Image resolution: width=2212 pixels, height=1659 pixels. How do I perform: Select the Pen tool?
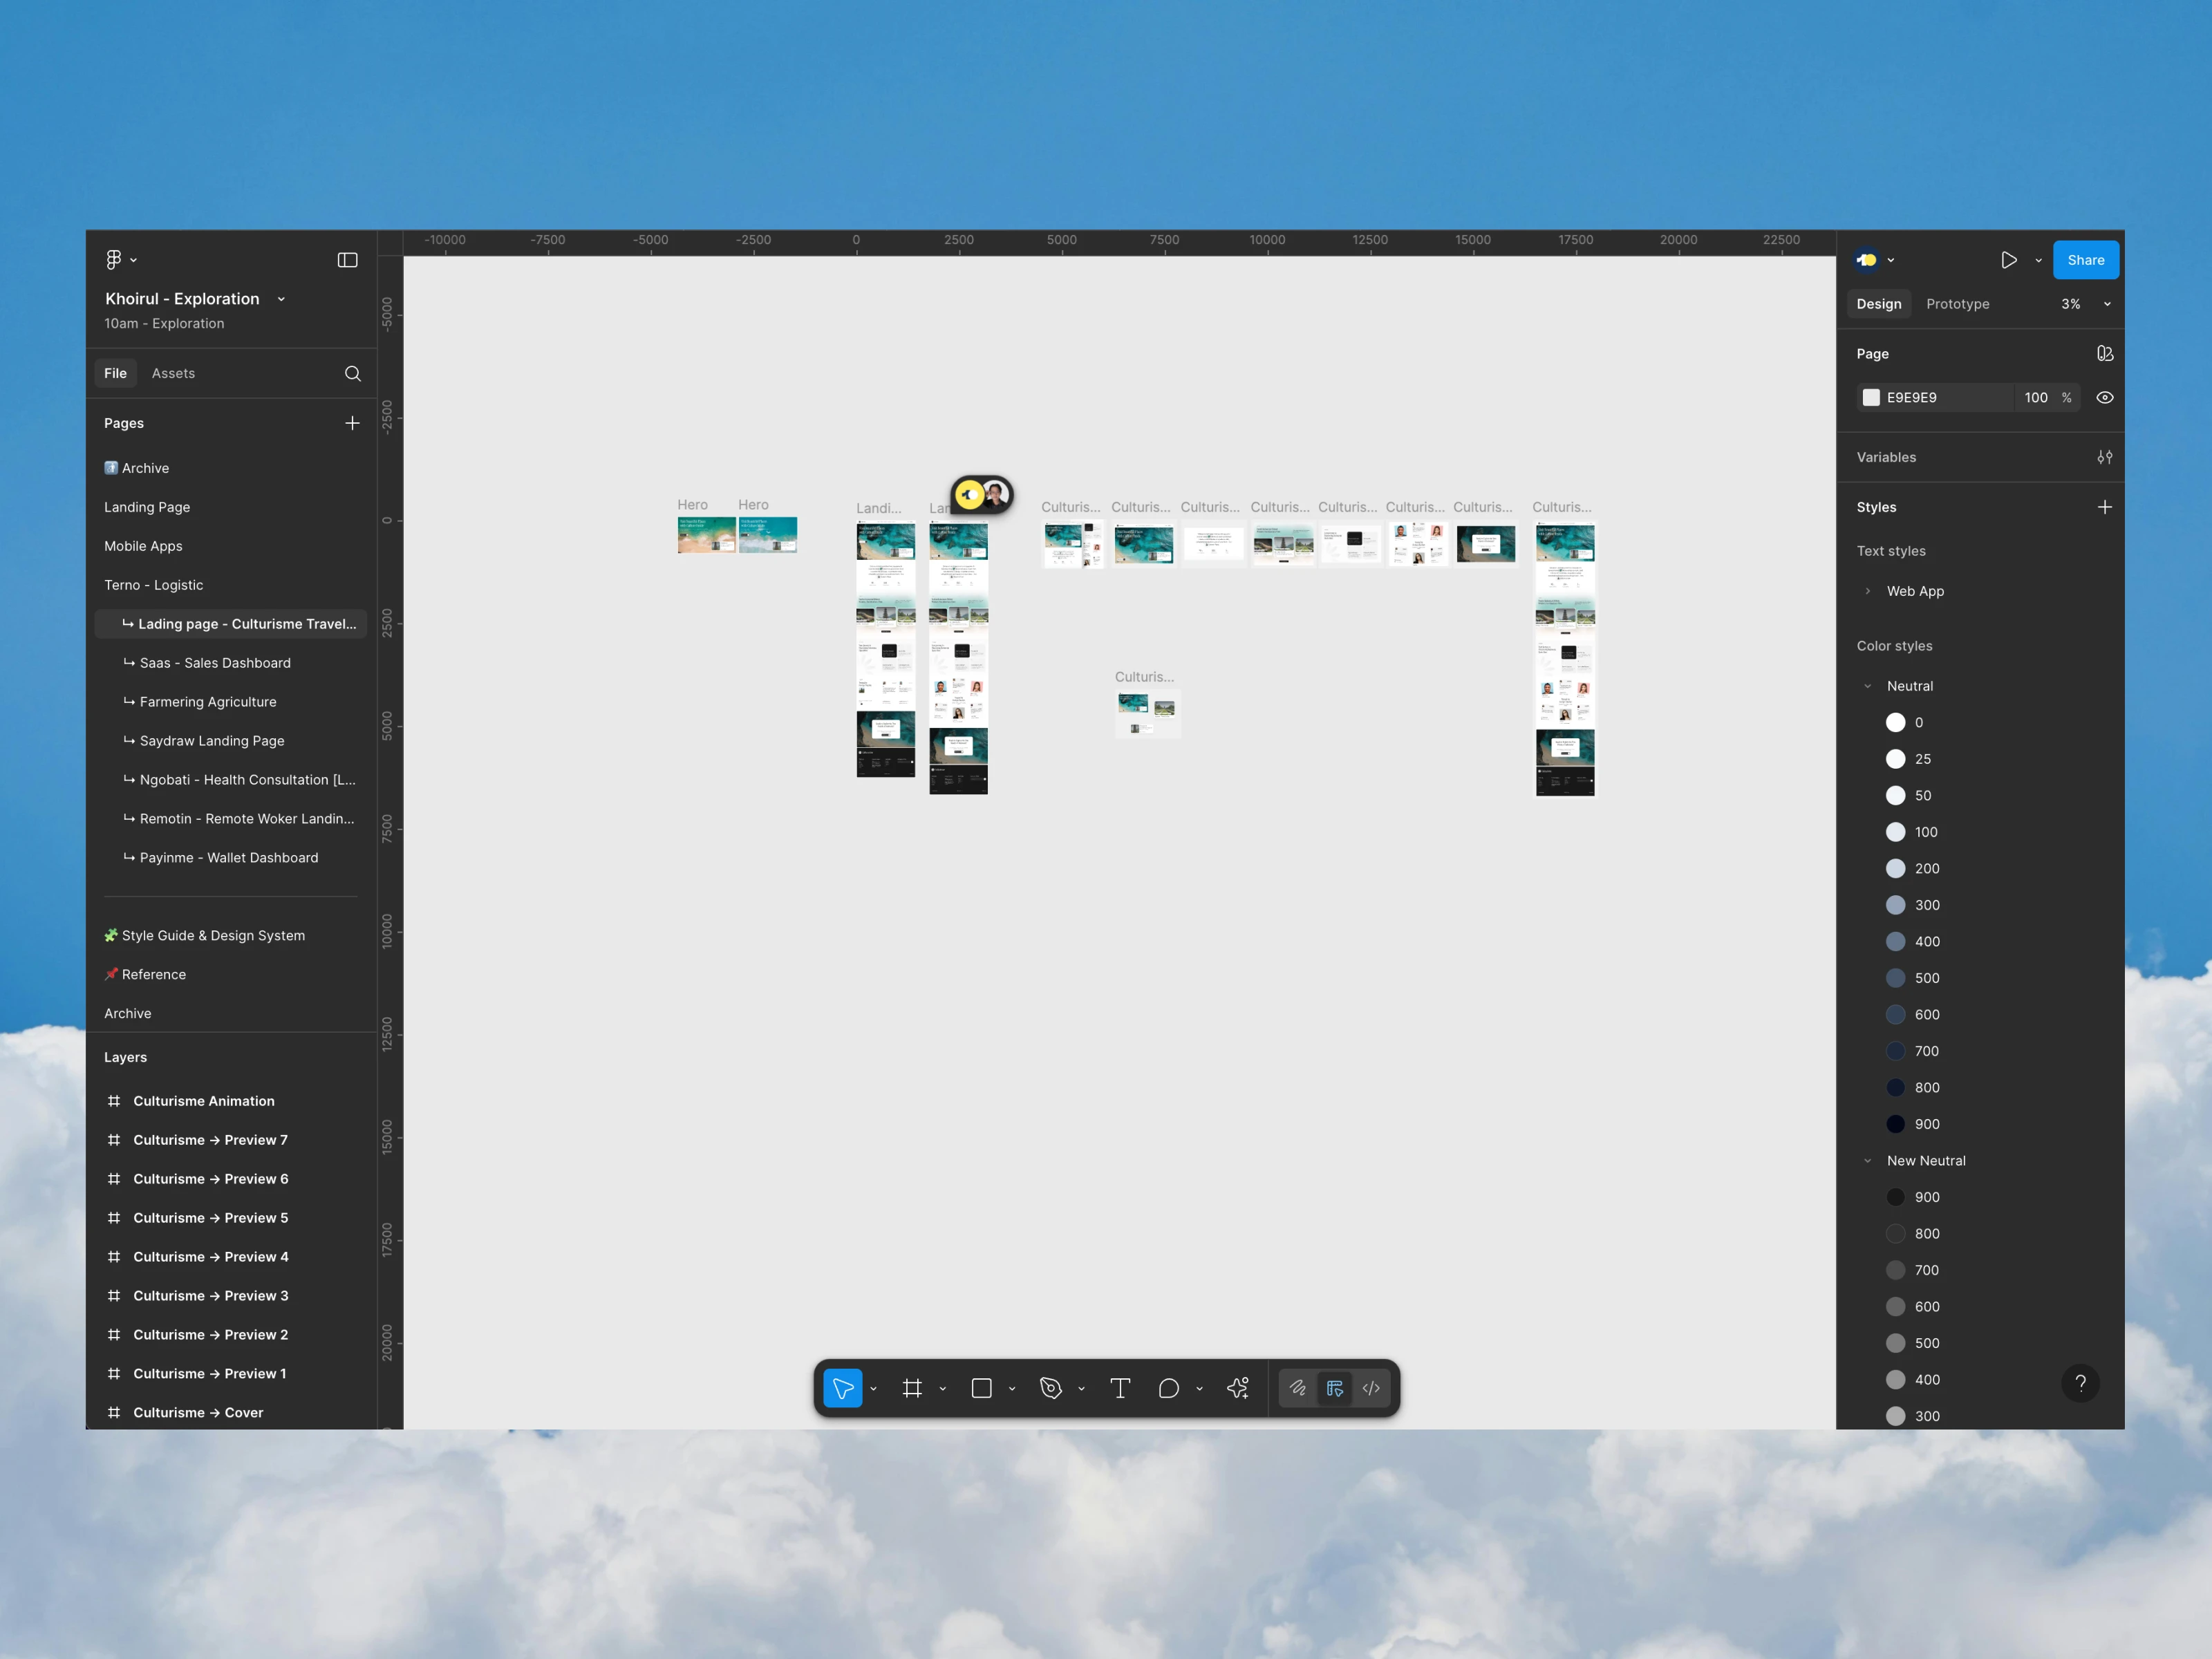pyautogui.click(x=1050, y=1388)
